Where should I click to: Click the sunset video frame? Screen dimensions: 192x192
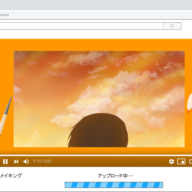click(x=99, y=99)
